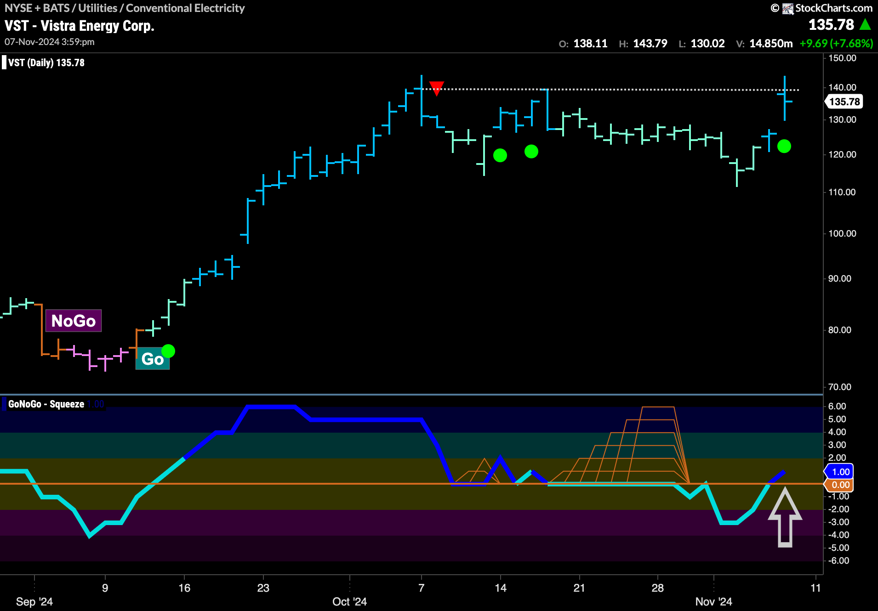This screenshot has height=611, width=878.
Task: Click the +9.69 (+7.68%) change text
Action: pyautogui.click(x=836, y=44)
